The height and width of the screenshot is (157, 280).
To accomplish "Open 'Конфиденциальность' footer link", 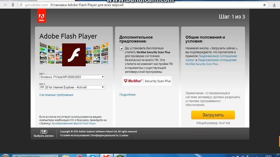I will coord(105,136).
